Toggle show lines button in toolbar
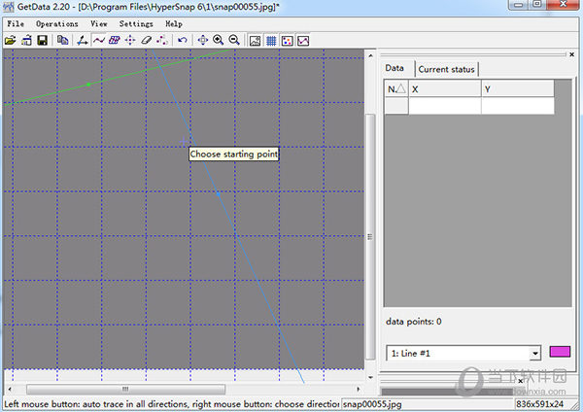 click(303, 40)
